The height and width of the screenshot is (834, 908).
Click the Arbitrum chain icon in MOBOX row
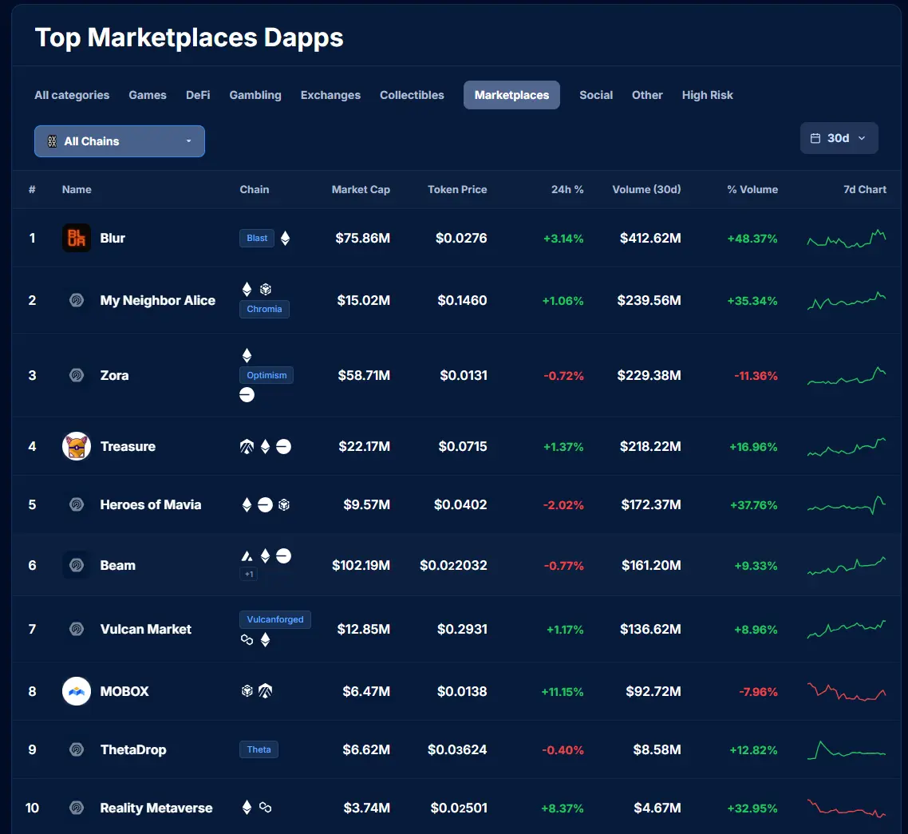(x=265, y=691)
